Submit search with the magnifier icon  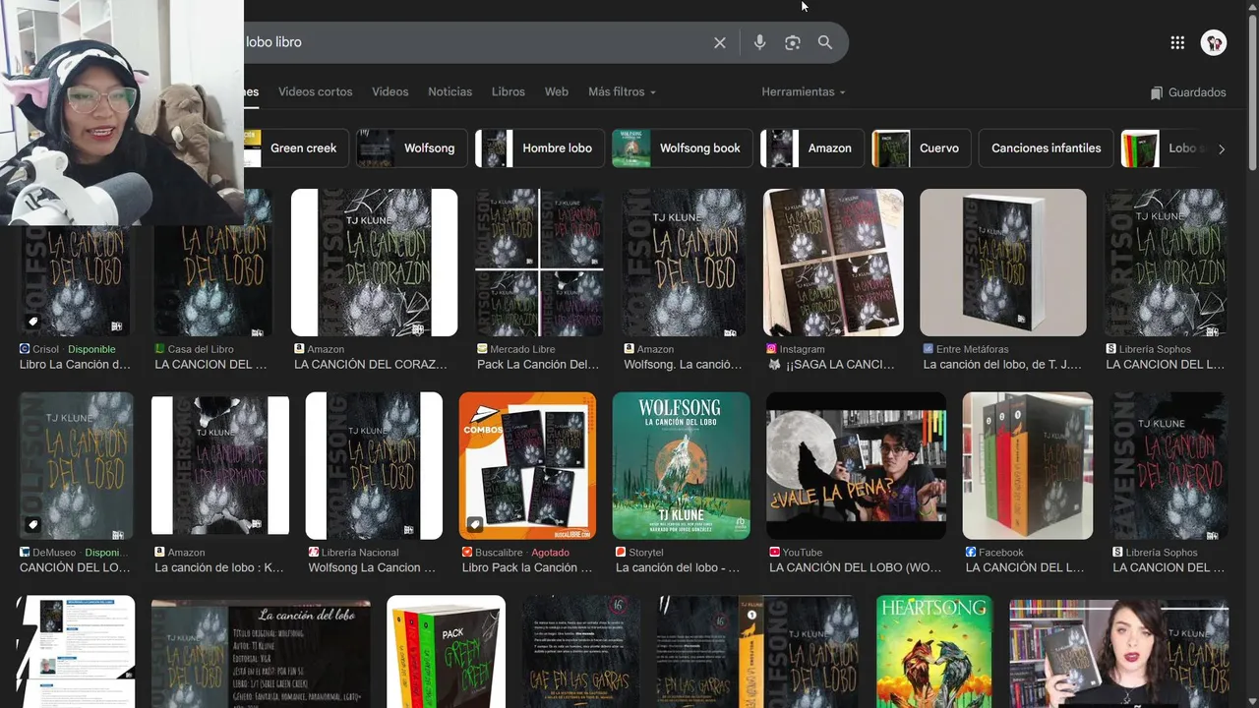[825, 42]
